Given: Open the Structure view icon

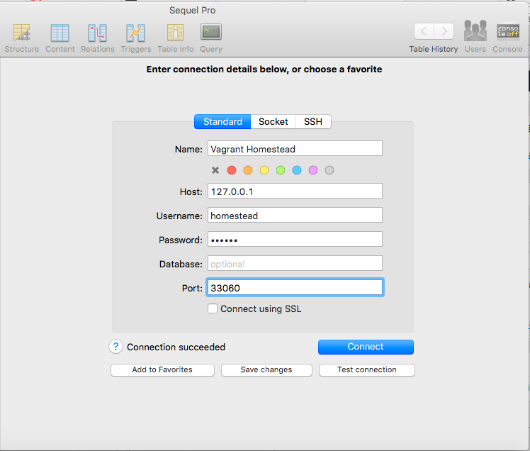Looking at the screenshot, I should point(22,33).
